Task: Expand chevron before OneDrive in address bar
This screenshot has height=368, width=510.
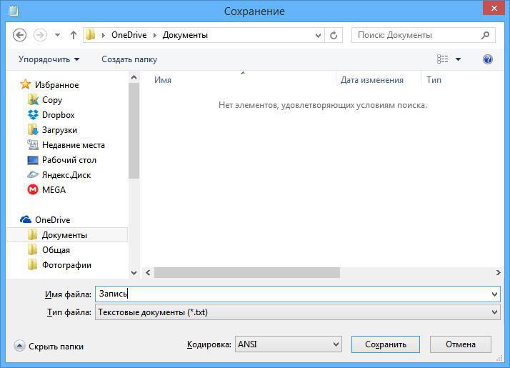Action: point(104,35)
